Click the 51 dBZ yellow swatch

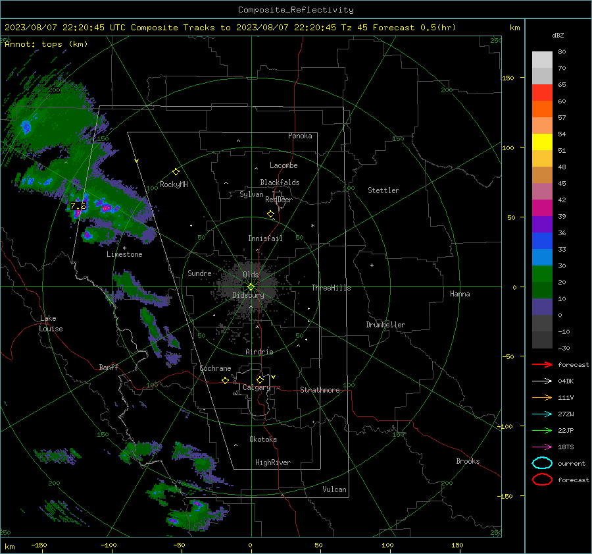point(542,142)
